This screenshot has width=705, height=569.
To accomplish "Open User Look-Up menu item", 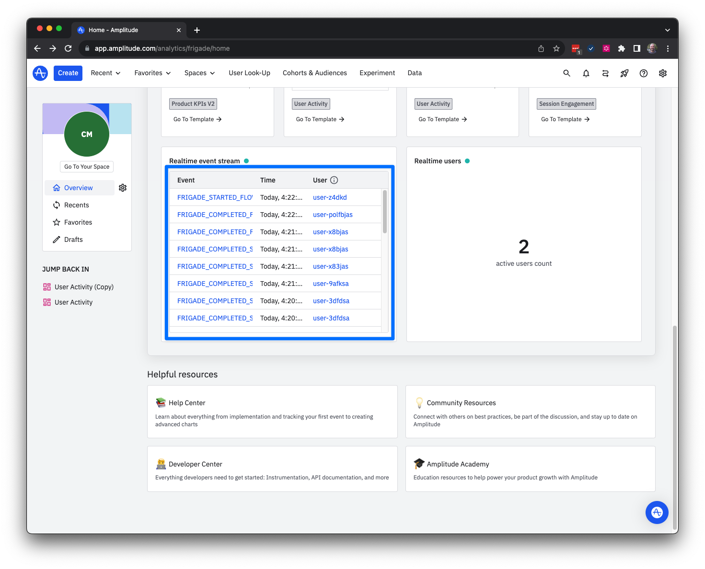I will [x=249, y=73].
